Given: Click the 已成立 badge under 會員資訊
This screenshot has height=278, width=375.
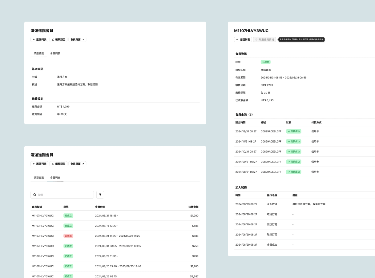Looking at the screenshot, I should [265, 62].
